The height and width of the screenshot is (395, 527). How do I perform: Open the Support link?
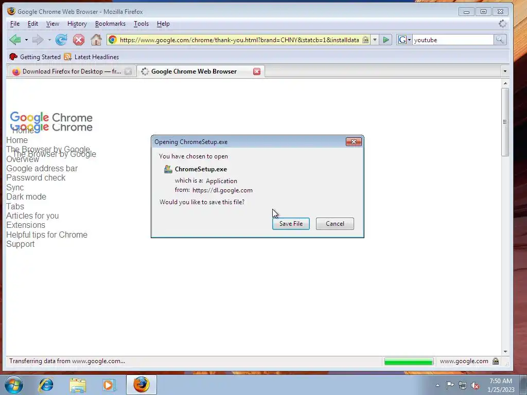tap(21, 244)
